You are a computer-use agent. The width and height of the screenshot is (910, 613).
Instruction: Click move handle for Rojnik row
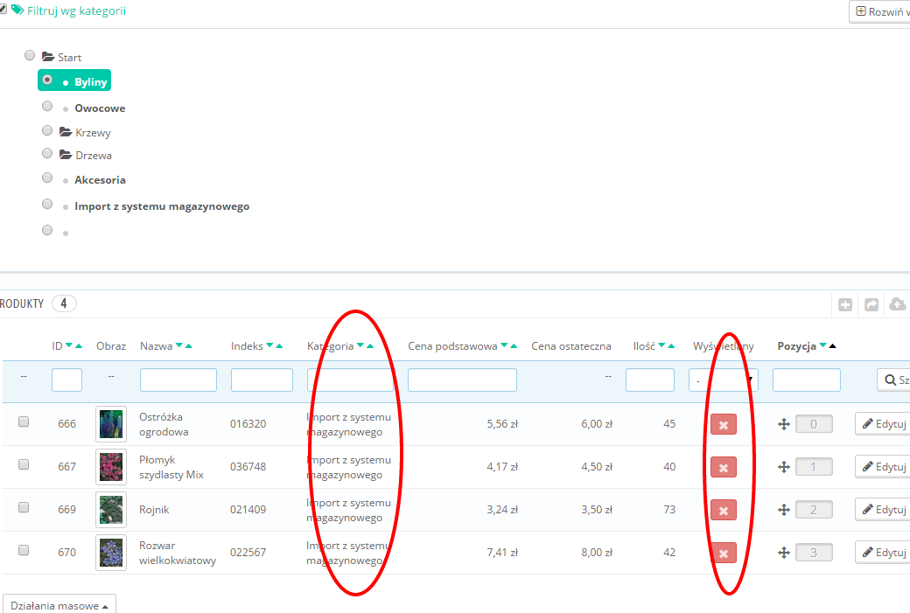(x=783, y=510)
